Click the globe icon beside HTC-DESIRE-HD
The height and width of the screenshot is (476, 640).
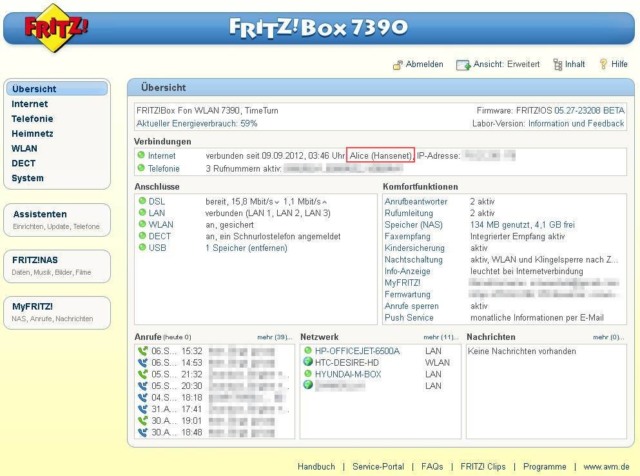point(308,362)
